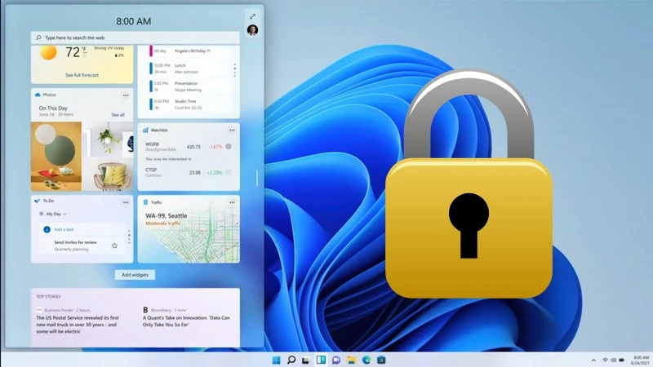The width and height of the screenshot is (653, 367).
Task: Open the wicker chair photo thumbnail
Action: tap(108, 175)
